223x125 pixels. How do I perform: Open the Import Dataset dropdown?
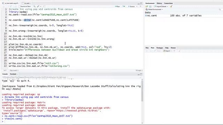(161, 6)
